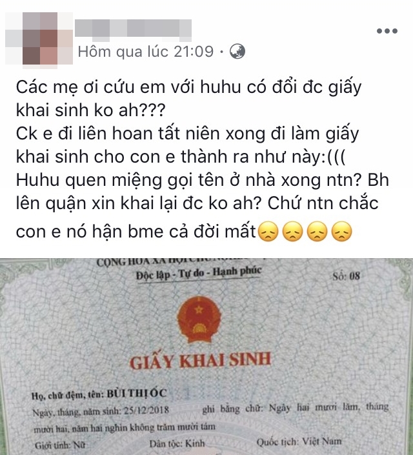Click the red national emblem on certificate

199,319
